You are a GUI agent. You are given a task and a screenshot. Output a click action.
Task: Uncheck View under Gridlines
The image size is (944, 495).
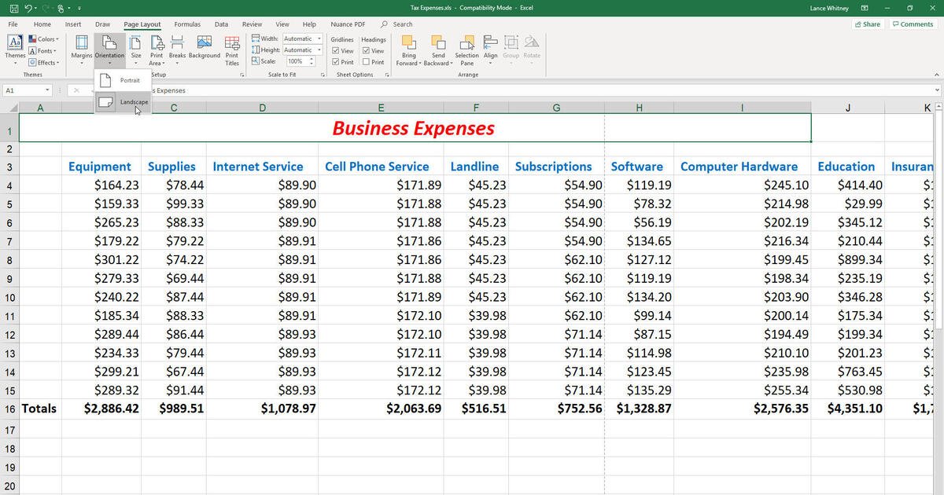(x=334, y=50)
